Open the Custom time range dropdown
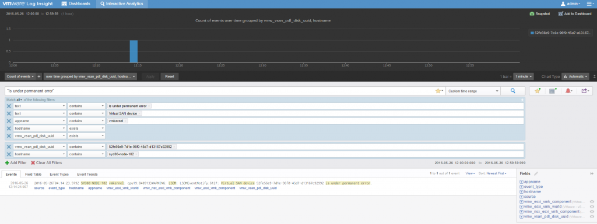This screenshot has width=597, height=224. 472,91
